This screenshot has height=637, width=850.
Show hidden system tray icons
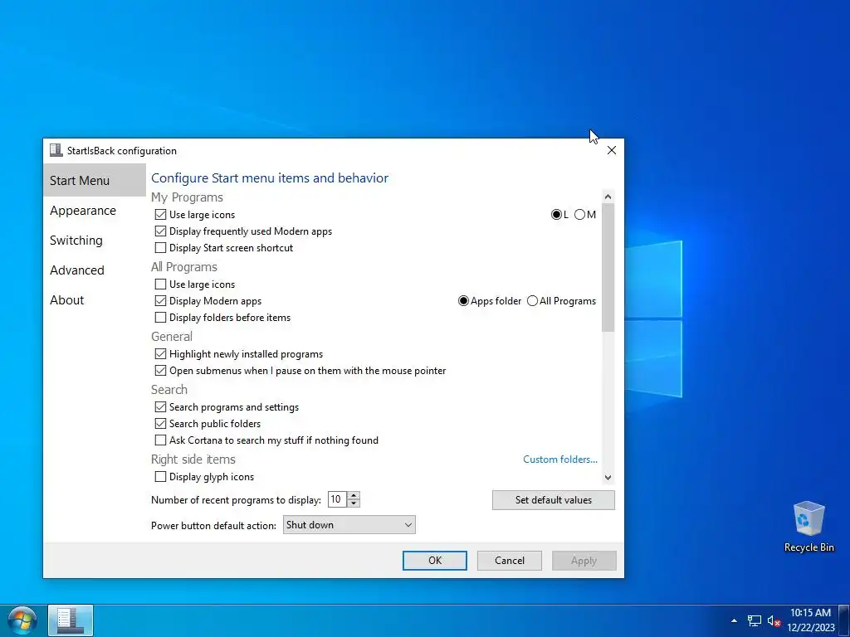[x=734, y=620]
